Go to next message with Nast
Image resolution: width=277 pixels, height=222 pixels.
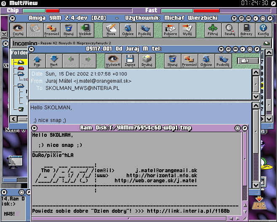click(x=54, y=61)
